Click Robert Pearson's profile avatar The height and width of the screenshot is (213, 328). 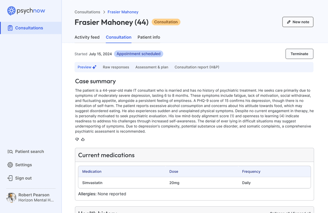(x=11, y=198)
